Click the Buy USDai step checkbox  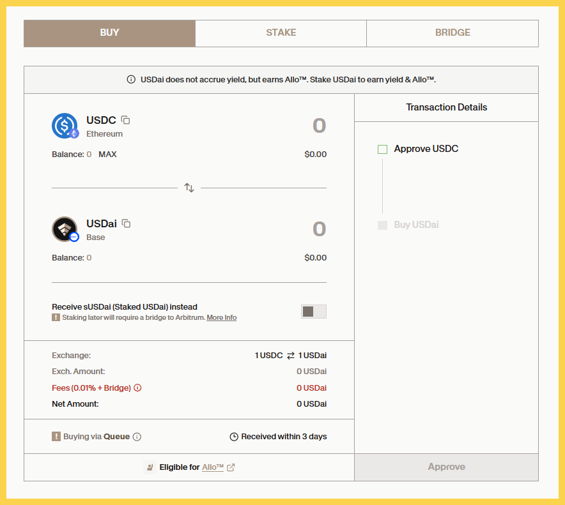pos(382,225)
